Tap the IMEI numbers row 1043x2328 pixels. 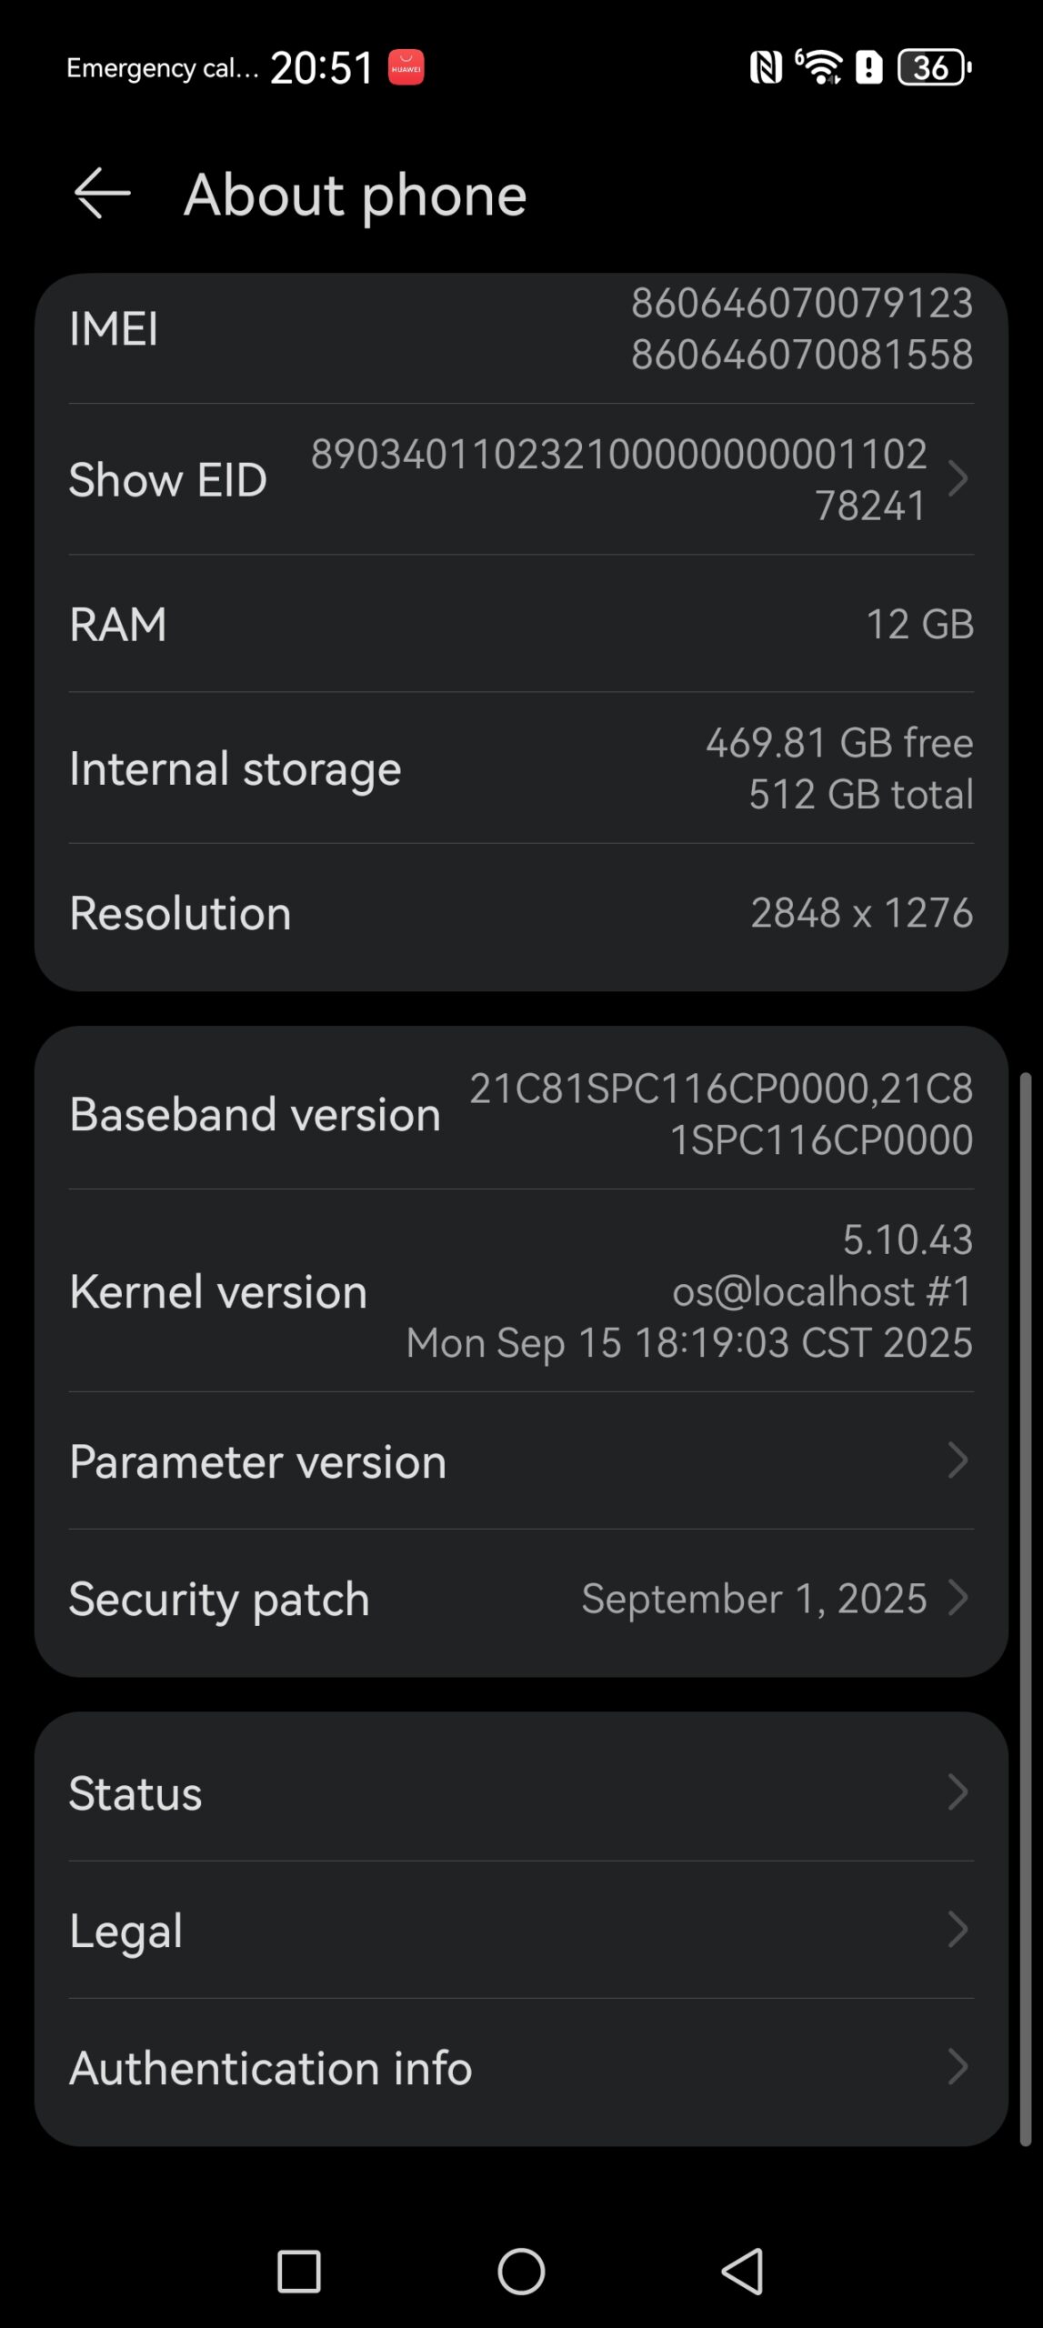point(521,328)
